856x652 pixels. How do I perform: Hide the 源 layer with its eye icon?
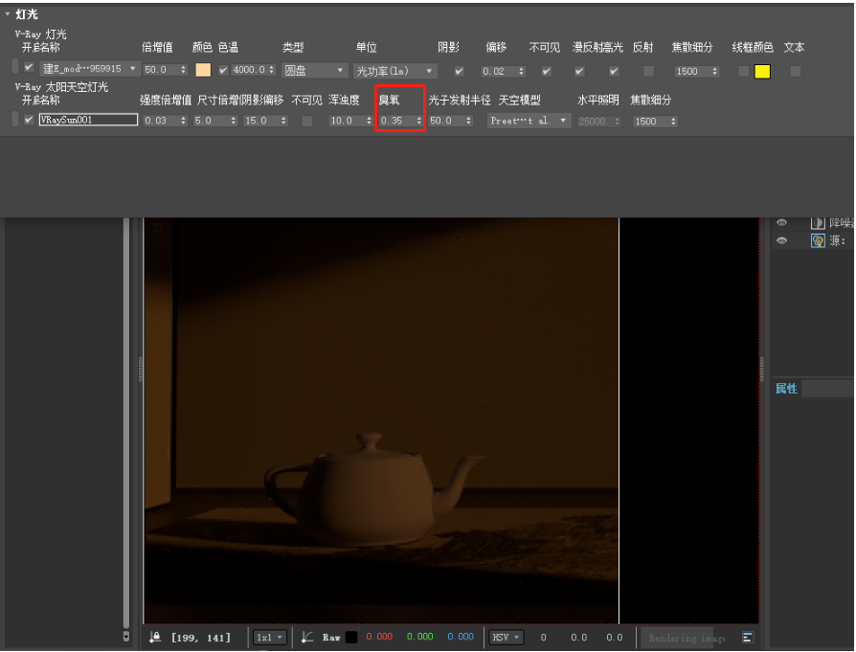(781, 240)
